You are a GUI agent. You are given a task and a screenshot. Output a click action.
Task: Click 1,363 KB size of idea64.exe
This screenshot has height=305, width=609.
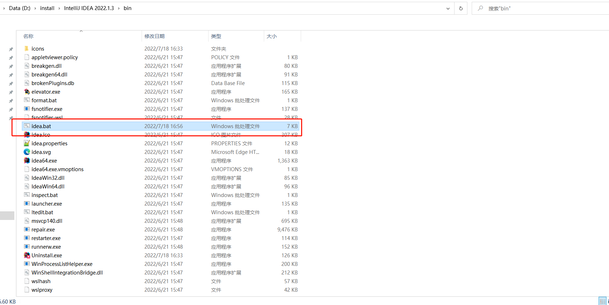pyautogui.click(x=287, y=160)
